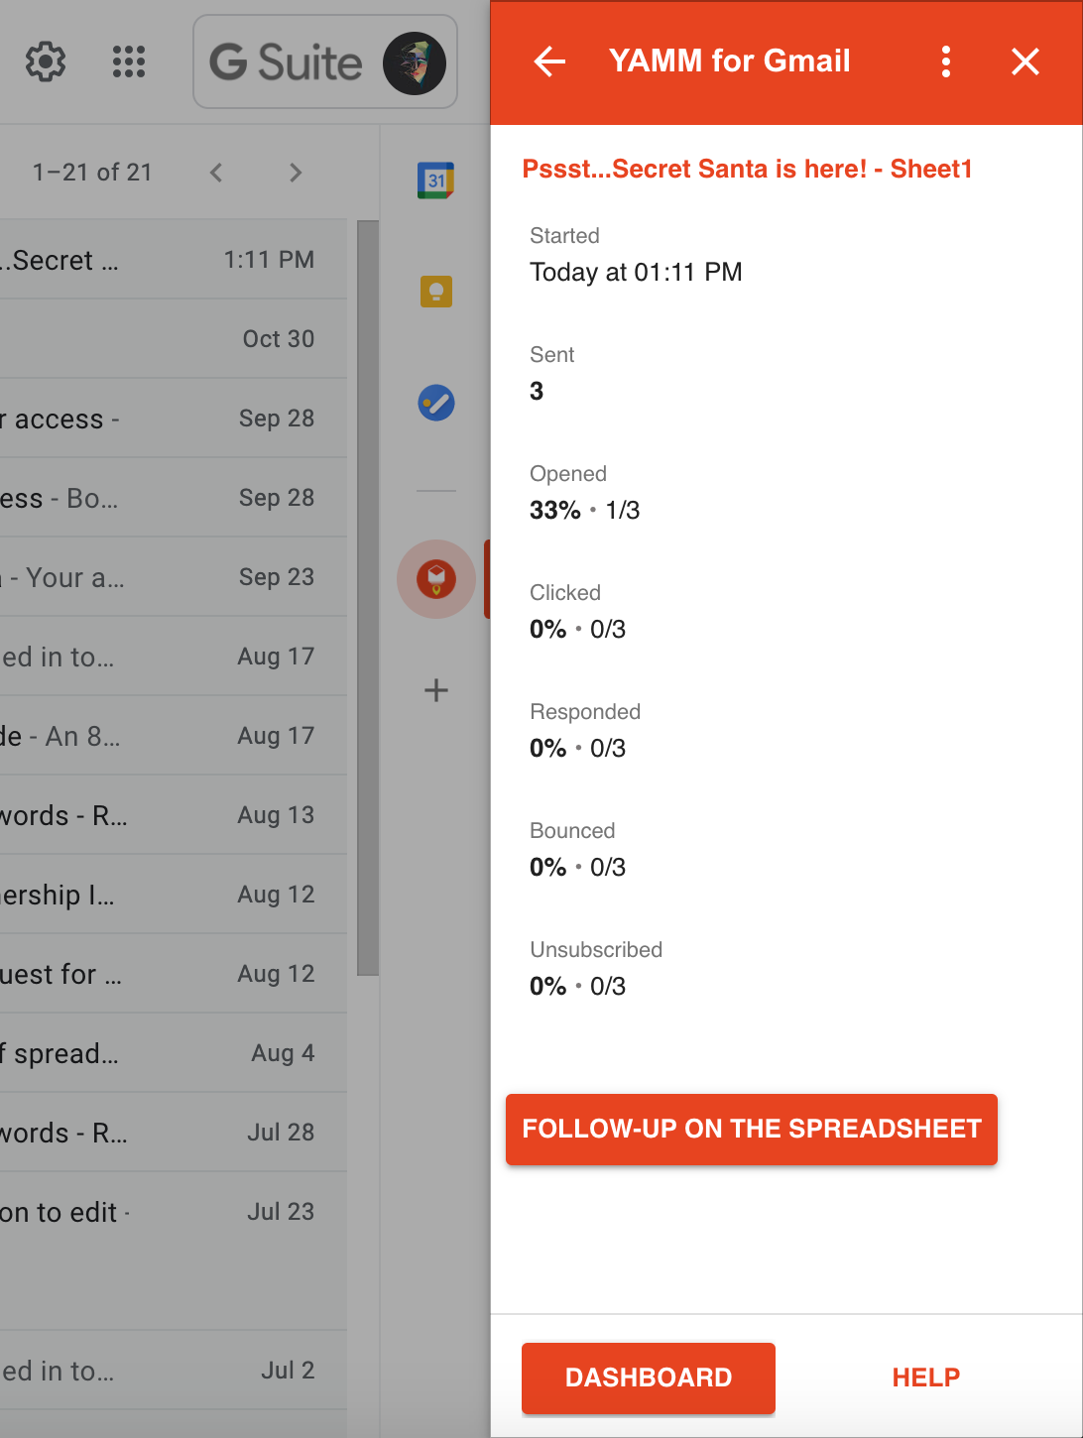The width and height of the screenshot is (1083, 1438).
Task: Open the Google Tasks side panel
Action: (x=436, y=403)
